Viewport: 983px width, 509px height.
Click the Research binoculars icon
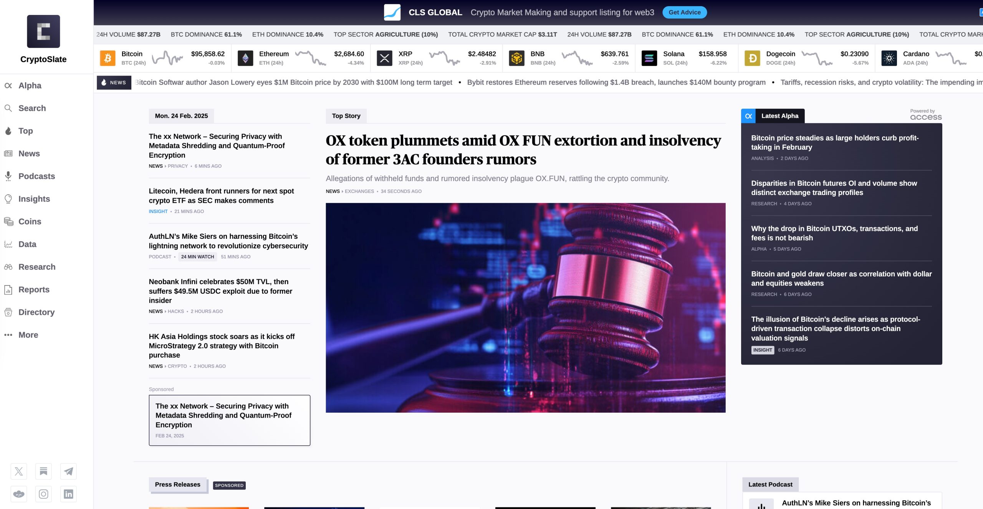tap(8, 267)
